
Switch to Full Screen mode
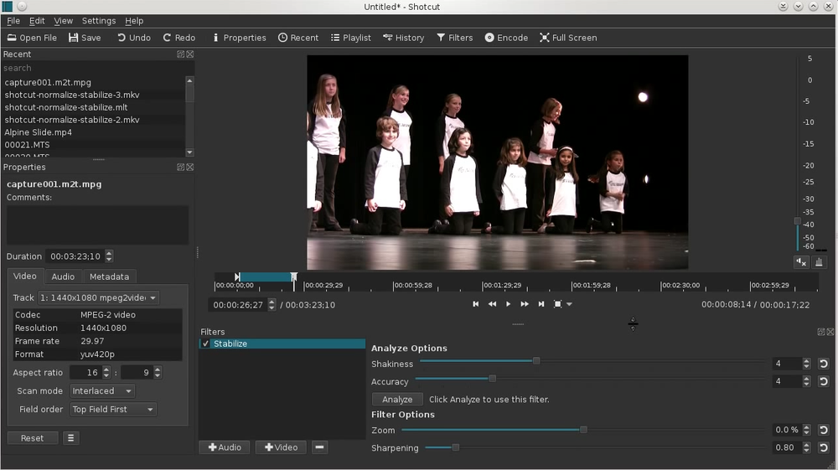click(x=568, y=38)
